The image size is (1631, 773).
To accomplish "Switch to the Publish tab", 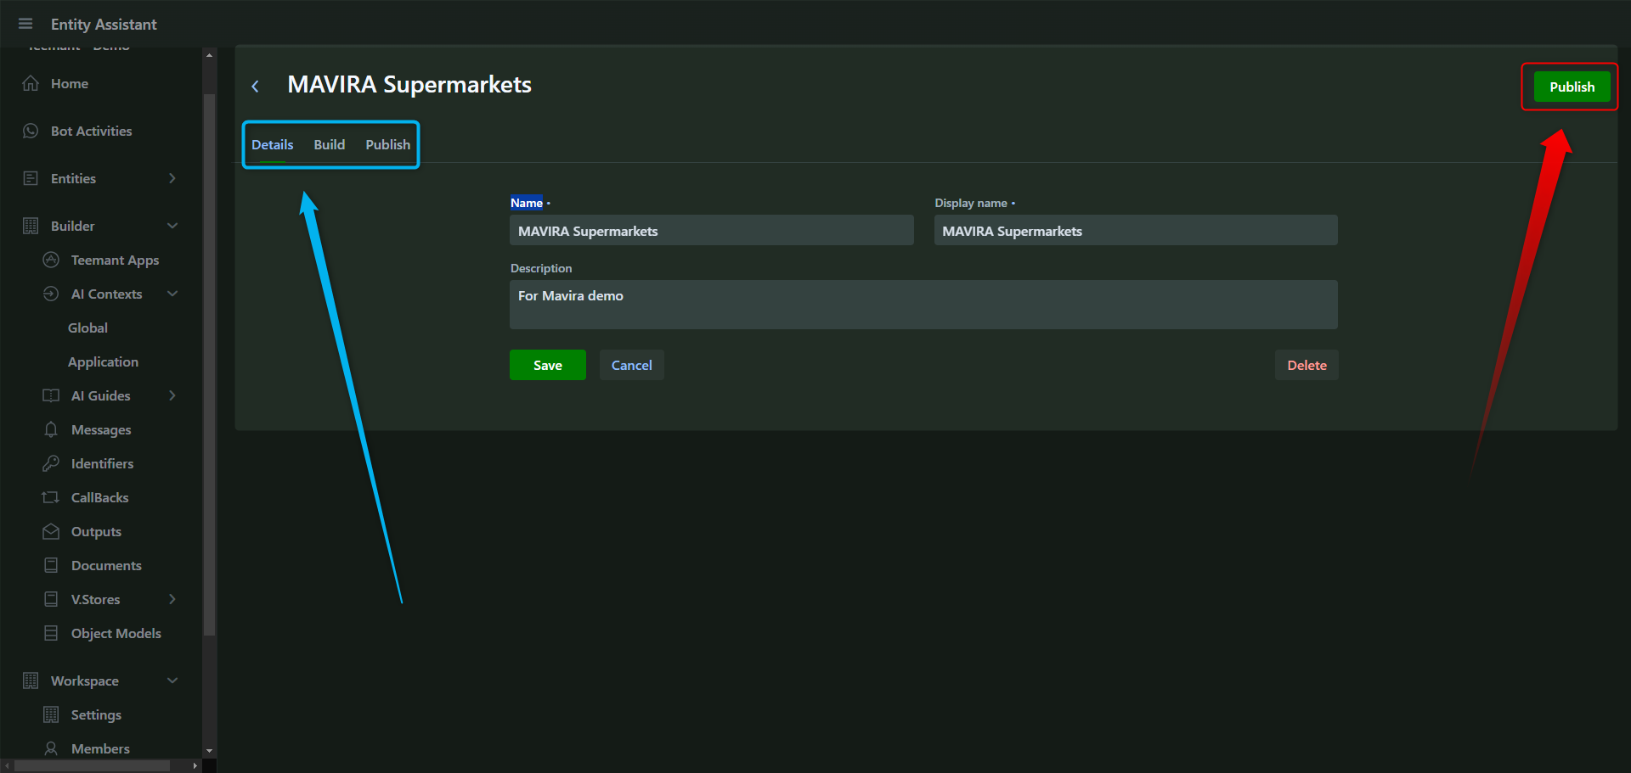I will (x=387, y=144).
